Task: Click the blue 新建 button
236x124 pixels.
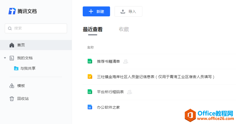Action: click(96, 11)
